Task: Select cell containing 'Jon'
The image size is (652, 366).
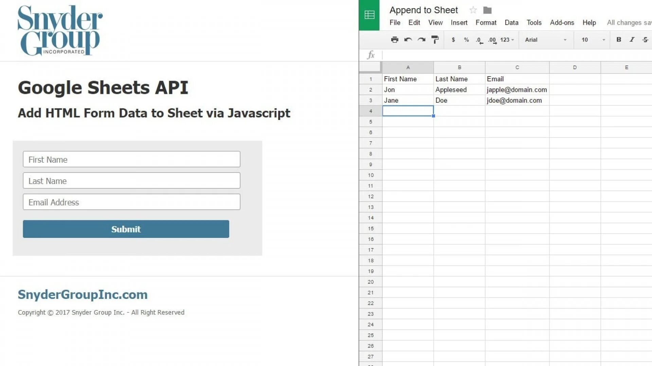Action: pyautogui.click(x=408, y=89)
